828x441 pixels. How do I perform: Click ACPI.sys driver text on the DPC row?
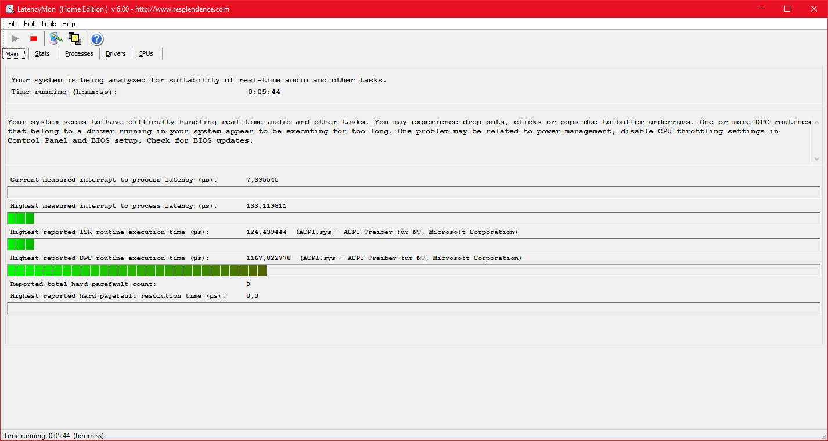[x=411, y=258]
